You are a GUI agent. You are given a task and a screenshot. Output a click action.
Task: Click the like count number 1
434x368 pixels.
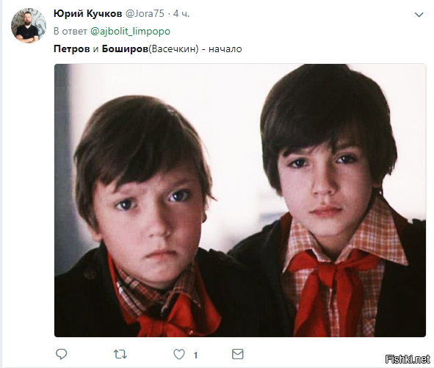click(195, 355)
